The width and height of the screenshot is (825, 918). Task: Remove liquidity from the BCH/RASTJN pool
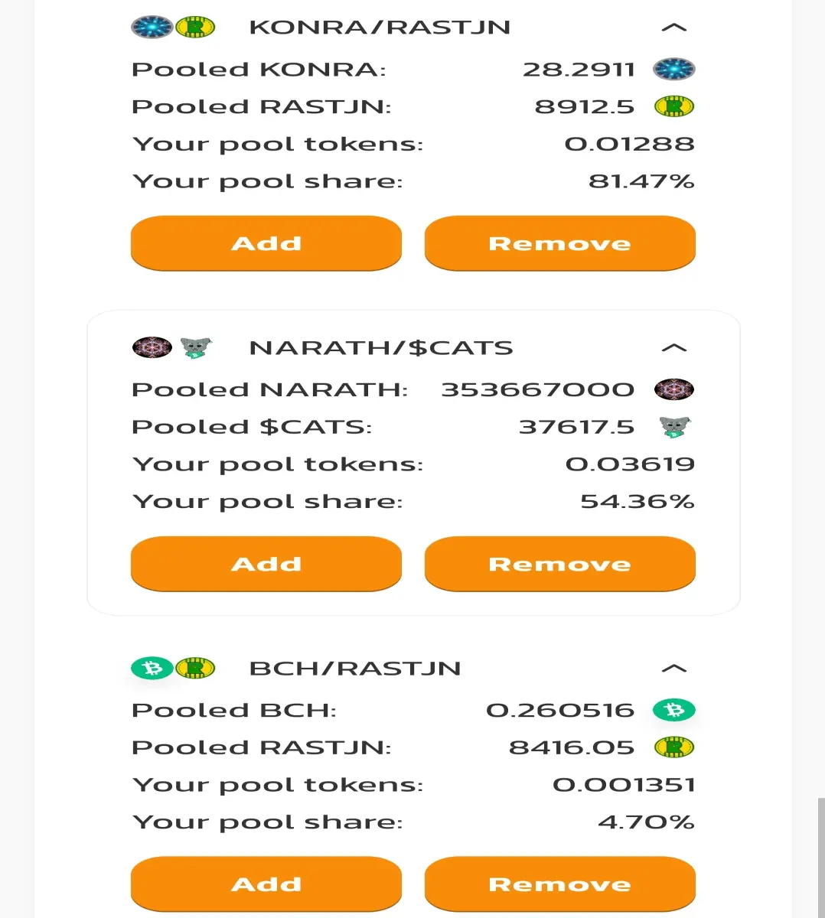click(560, 884)
